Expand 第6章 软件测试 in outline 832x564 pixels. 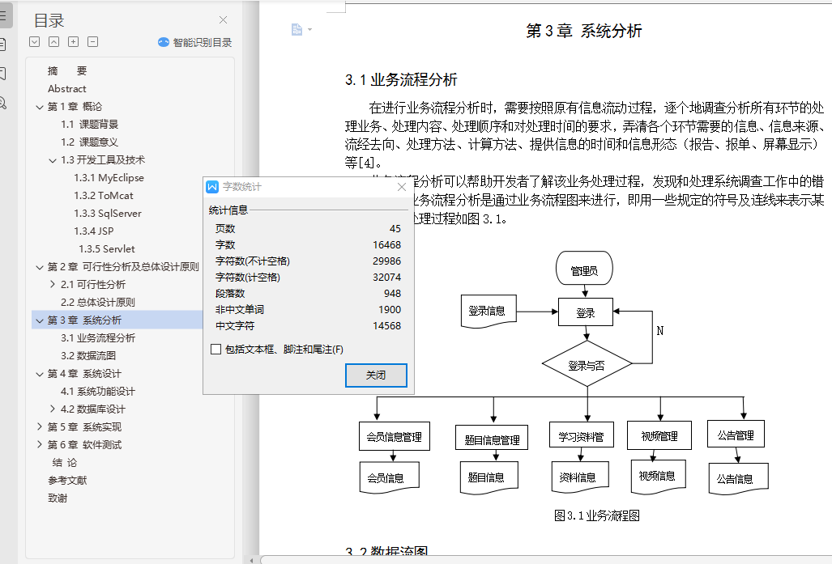pos(39,445)
